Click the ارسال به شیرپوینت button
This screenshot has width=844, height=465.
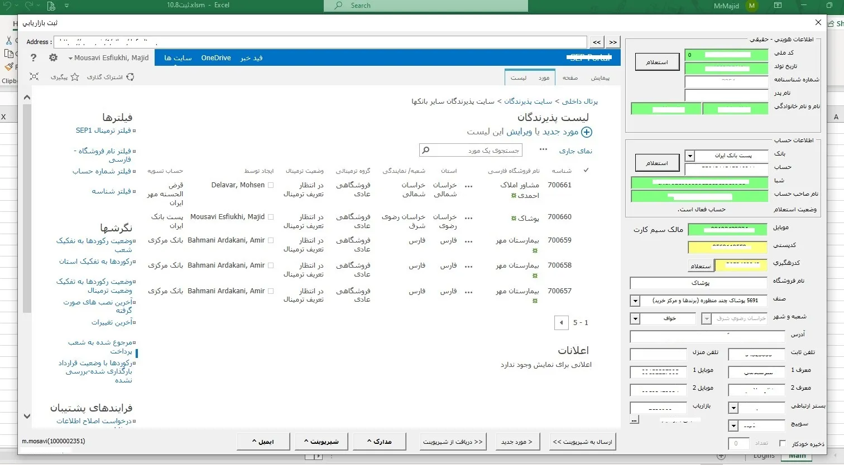[x=582, y=442]
